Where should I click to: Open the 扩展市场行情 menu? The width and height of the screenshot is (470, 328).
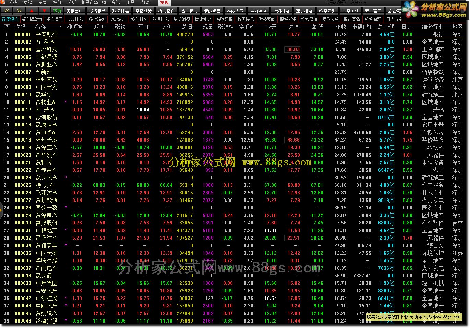tap(94, 2)
